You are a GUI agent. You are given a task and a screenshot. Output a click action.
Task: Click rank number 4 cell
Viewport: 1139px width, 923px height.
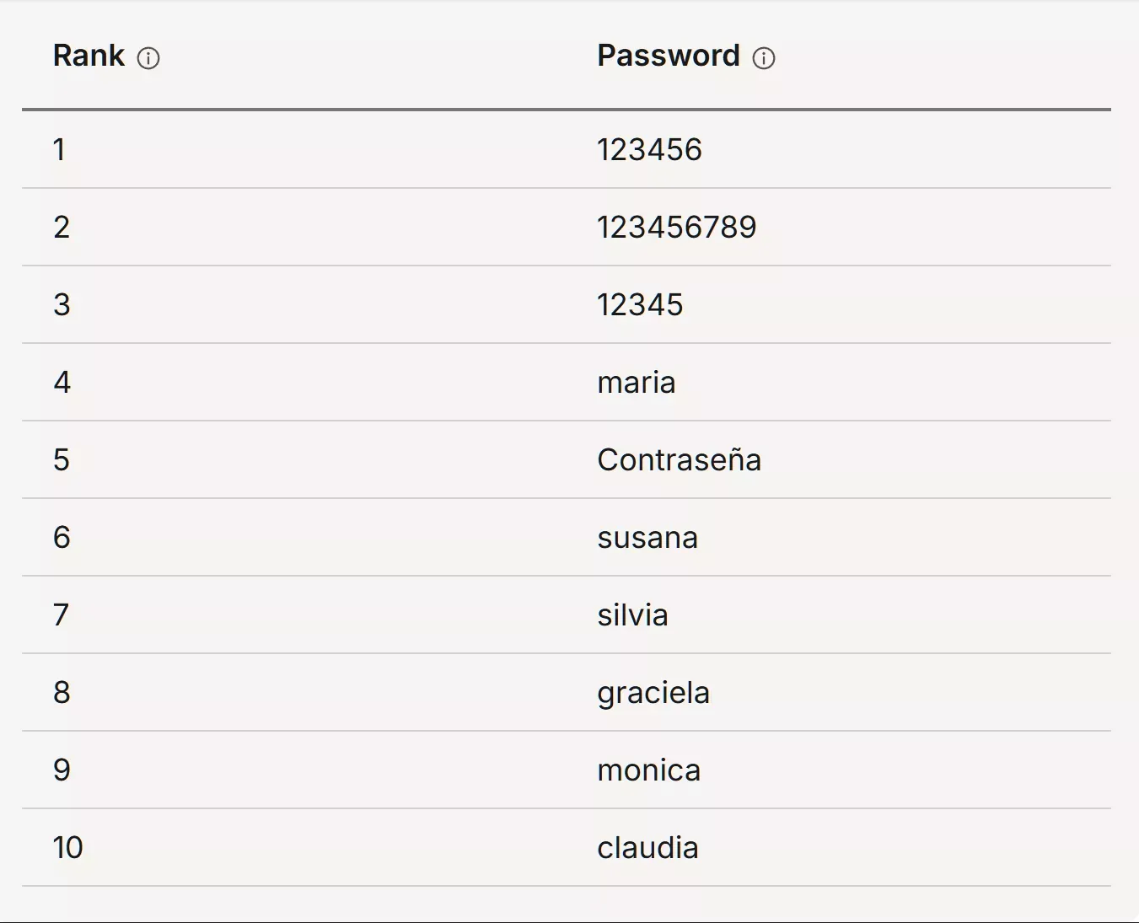pyautogui.click(x=62, y=383)
